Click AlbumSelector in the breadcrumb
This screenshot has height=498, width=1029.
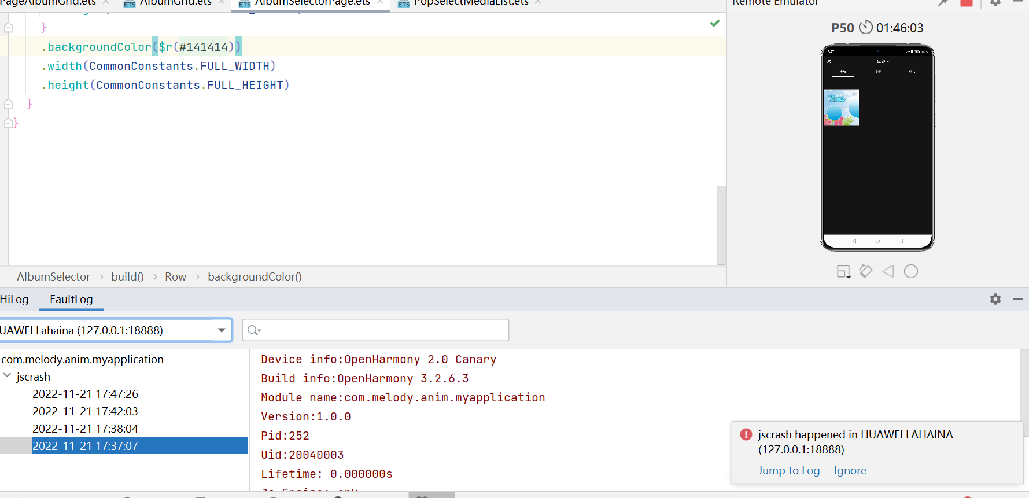(x=53, y=277)
